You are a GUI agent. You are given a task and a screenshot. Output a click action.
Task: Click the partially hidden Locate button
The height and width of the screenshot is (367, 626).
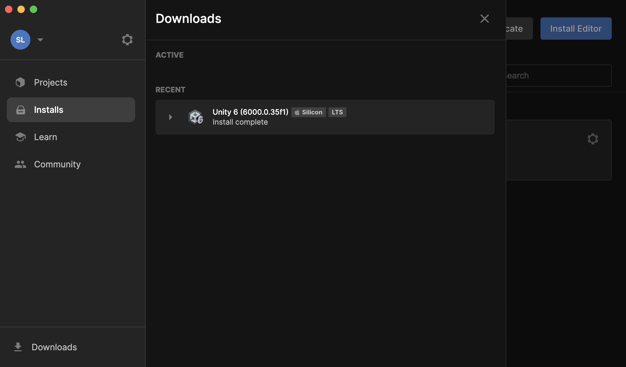[x=519, y=29]
